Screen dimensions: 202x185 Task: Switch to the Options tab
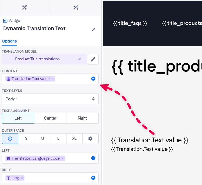9,41
